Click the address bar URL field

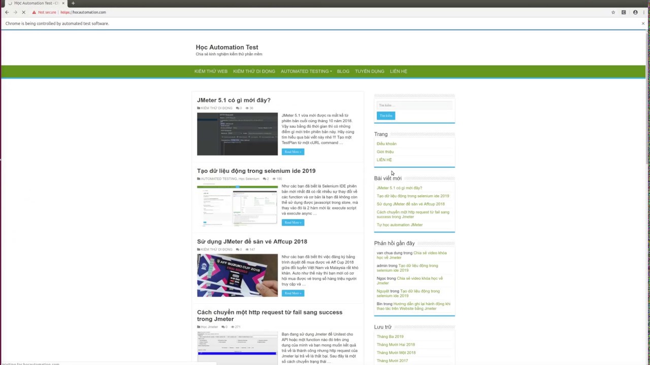point(325,12)
